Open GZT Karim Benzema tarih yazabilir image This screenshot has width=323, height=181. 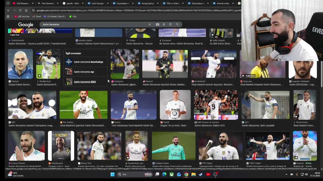coord(265,105)
